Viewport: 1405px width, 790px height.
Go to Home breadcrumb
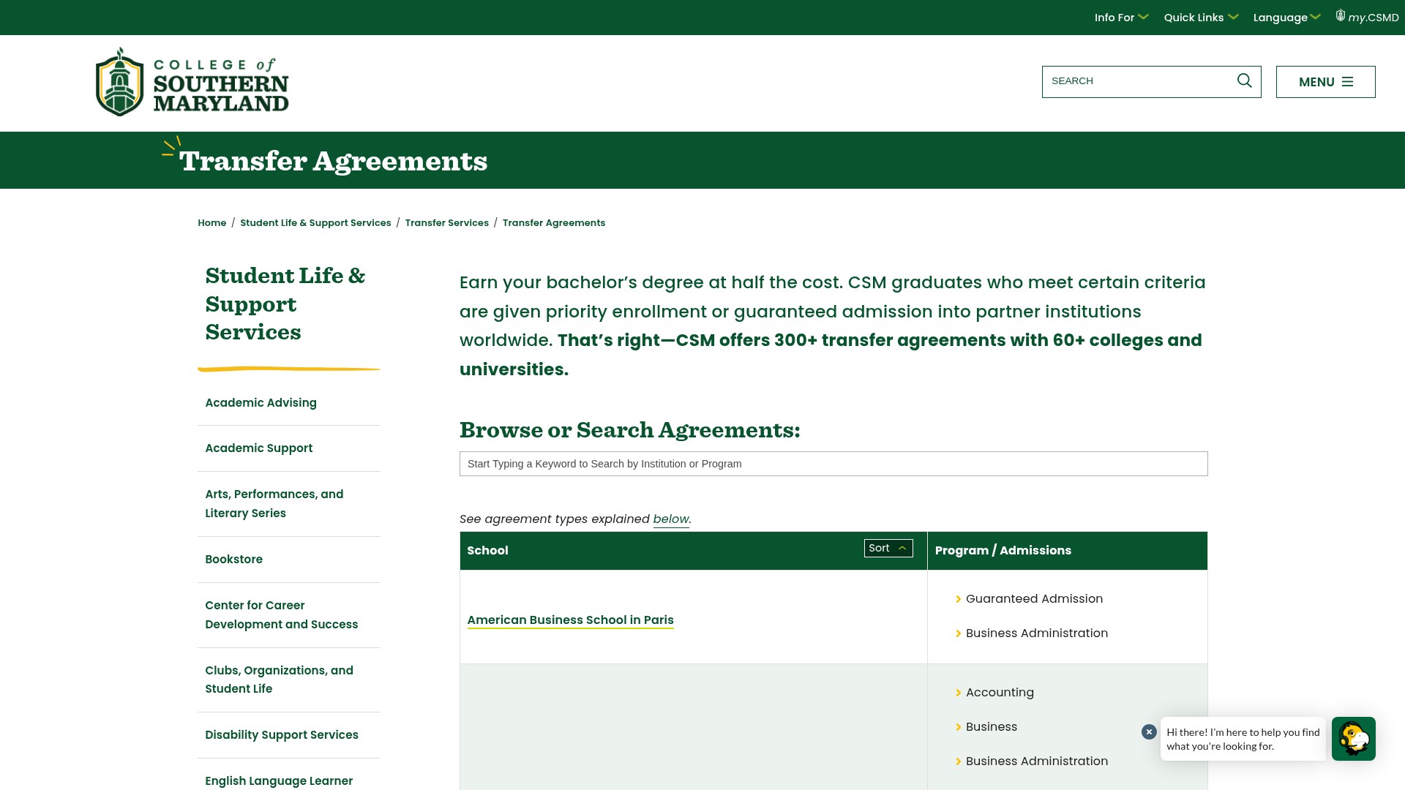[211, 222]
